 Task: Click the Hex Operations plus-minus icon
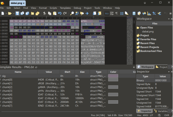(x=154, y=13)
